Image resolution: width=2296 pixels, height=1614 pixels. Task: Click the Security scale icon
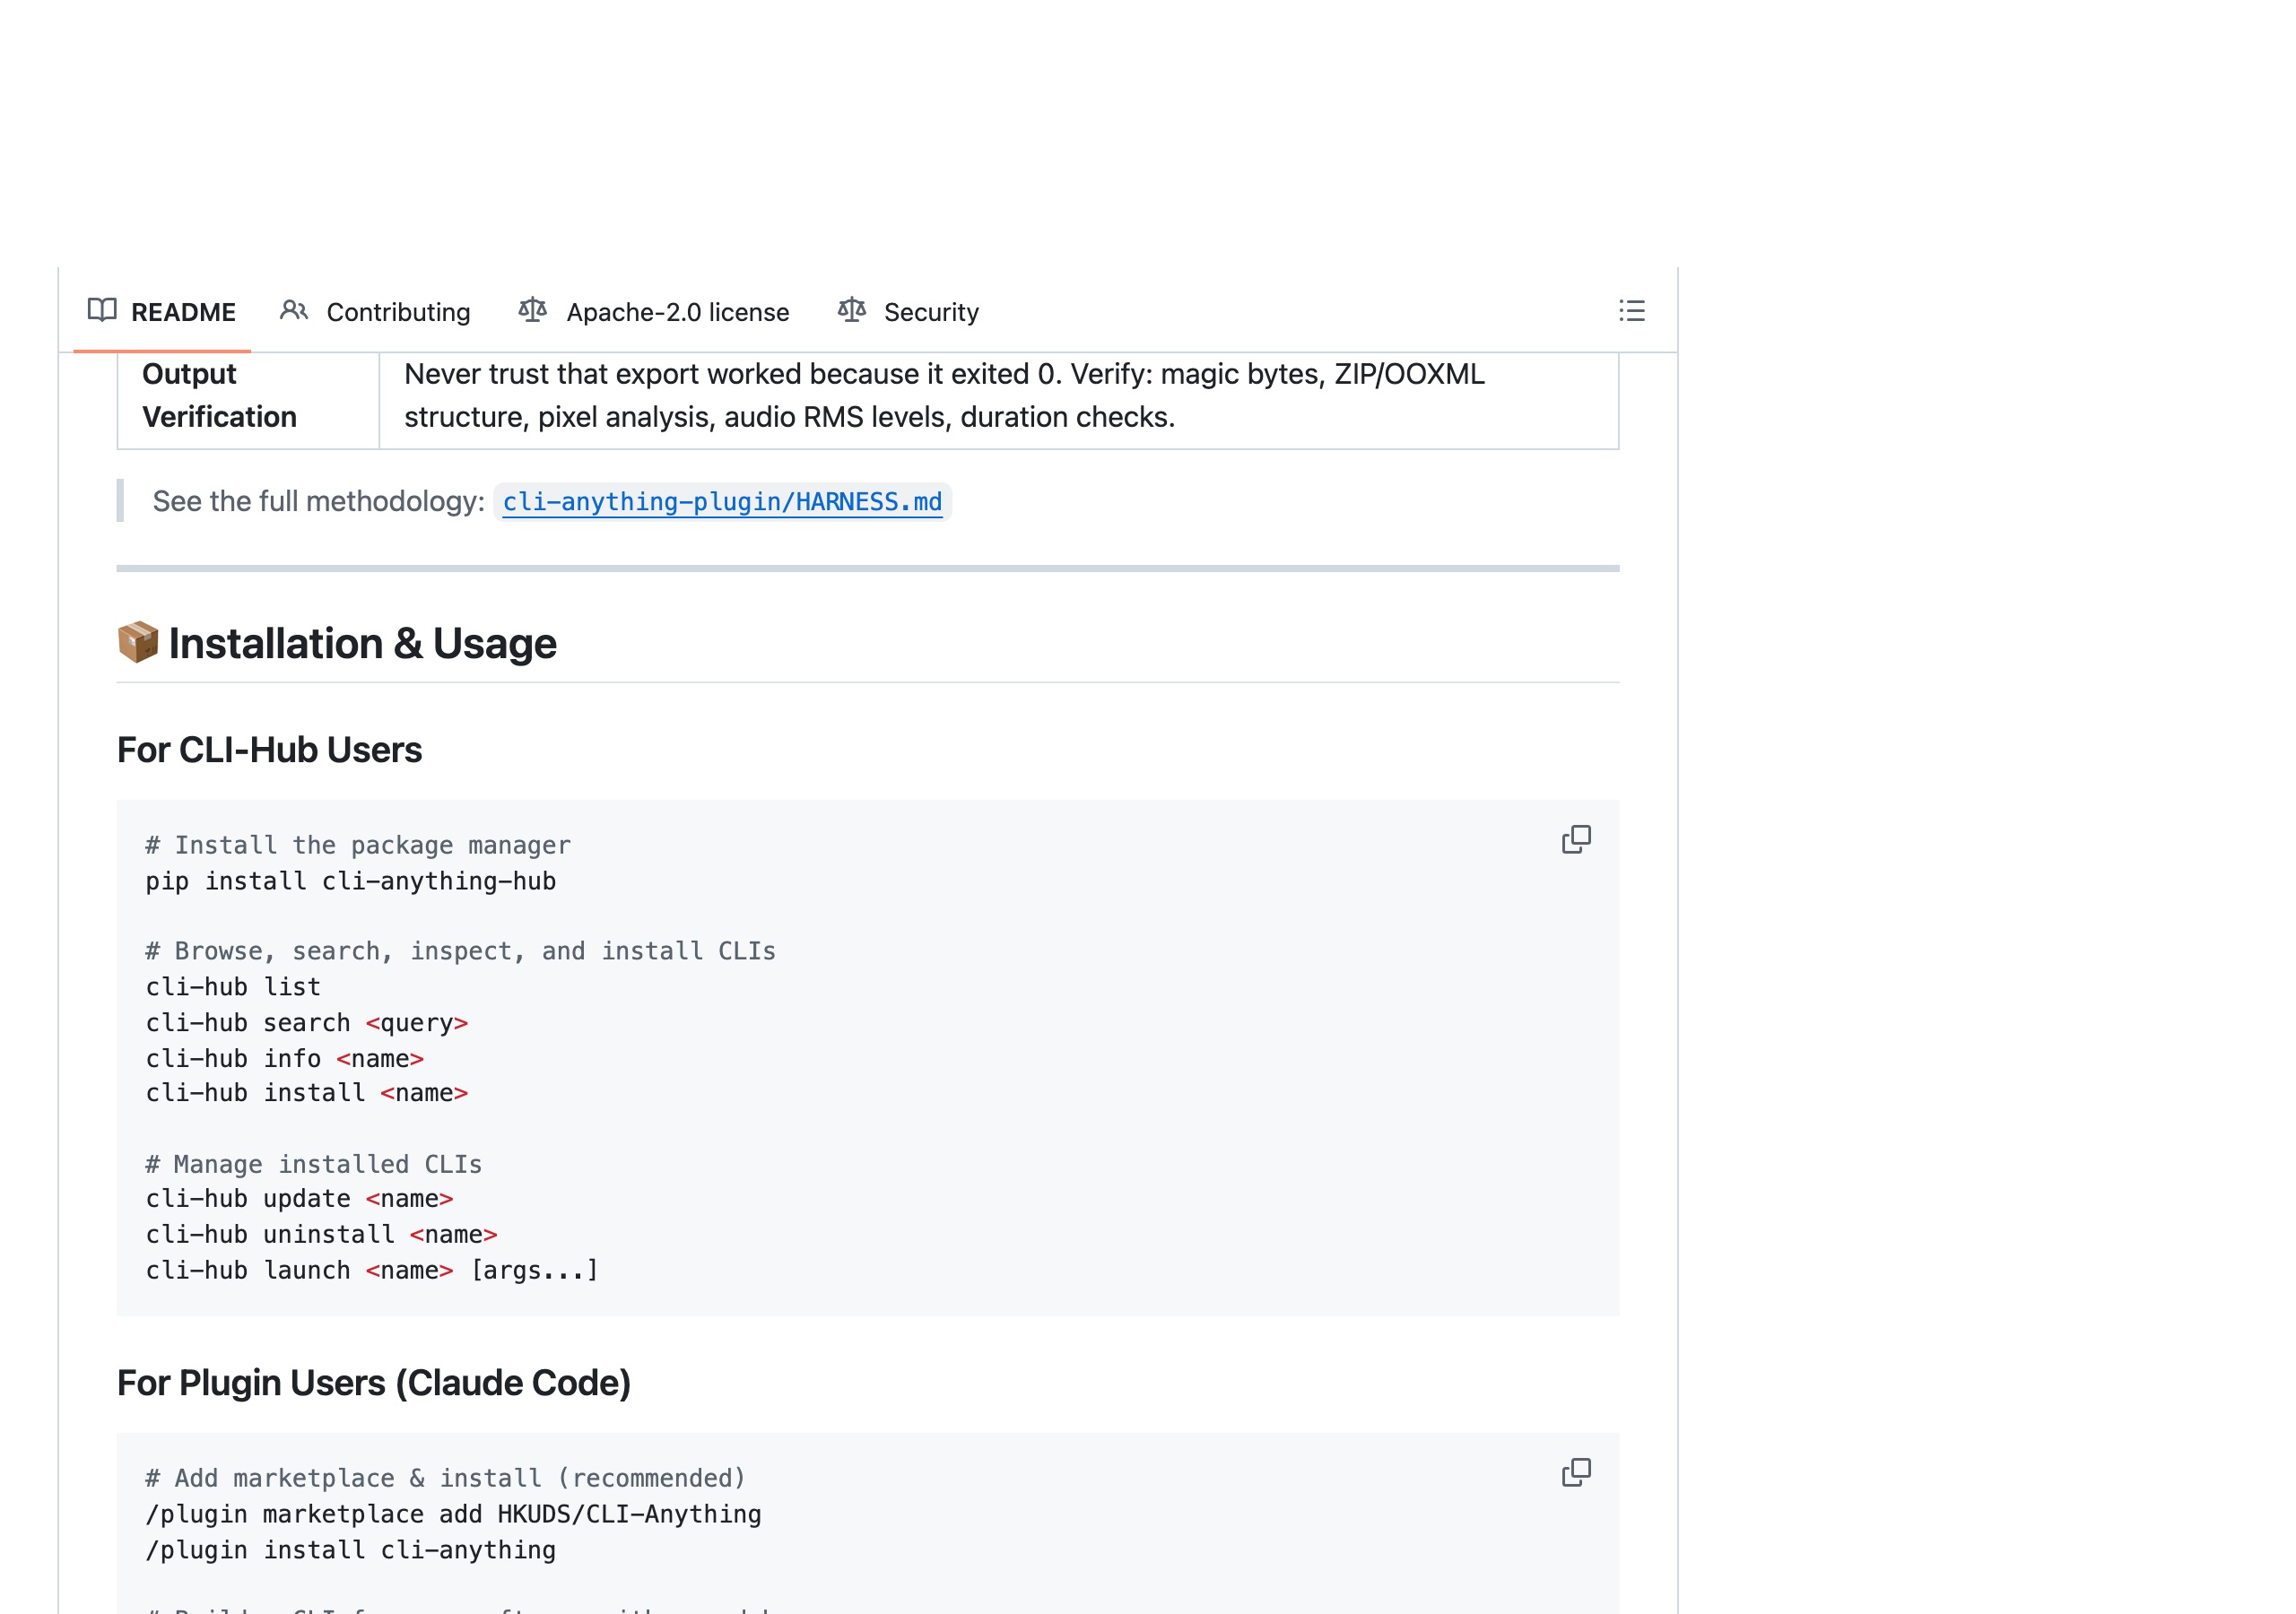(x=851, y=310)
